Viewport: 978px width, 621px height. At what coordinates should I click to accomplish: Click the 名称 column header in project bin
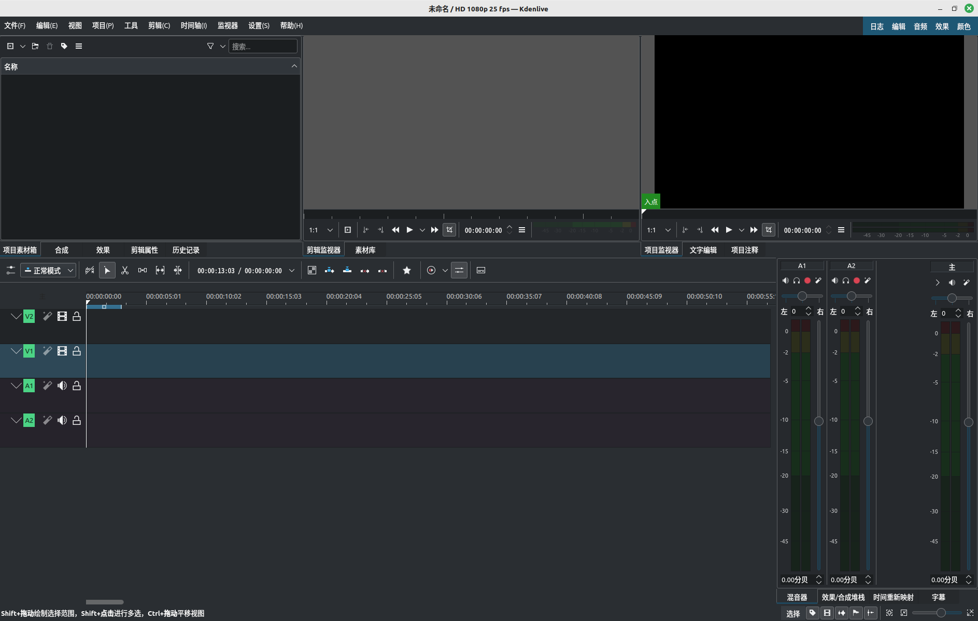click(150, 66)
